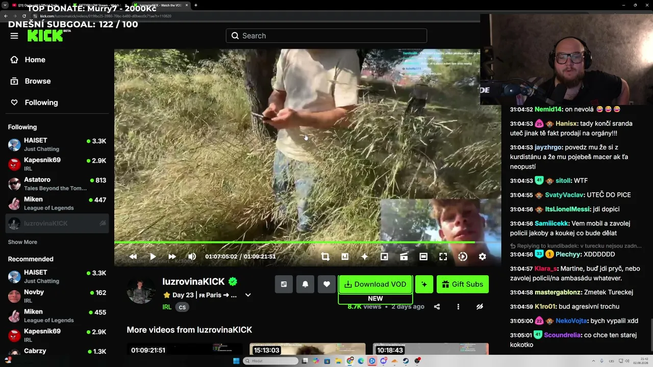This screenshot has width=653, height=367.
Task: Open Steam from the taskbar
Action: pyautogui.click(x=406, y=361)
